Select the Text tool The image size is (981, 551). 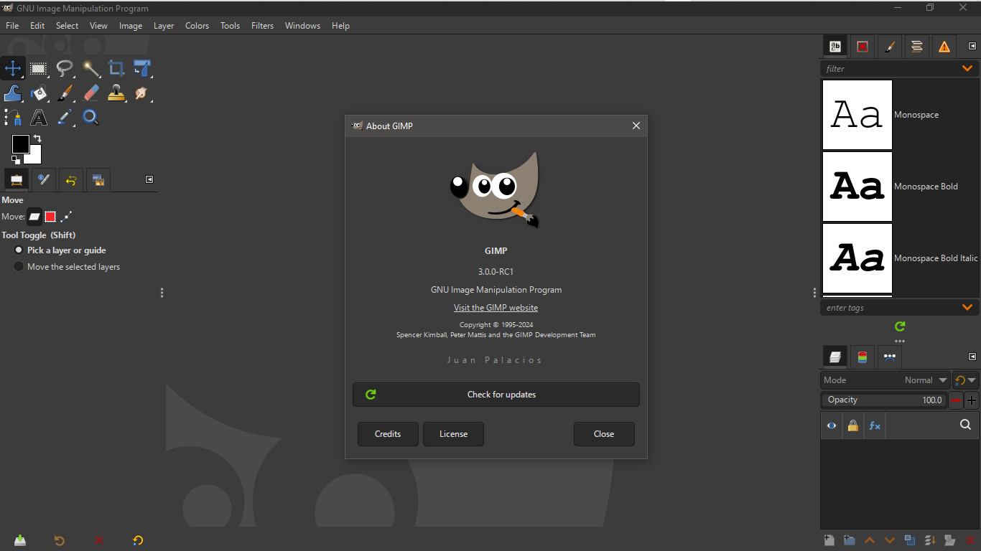pos(39,117)
